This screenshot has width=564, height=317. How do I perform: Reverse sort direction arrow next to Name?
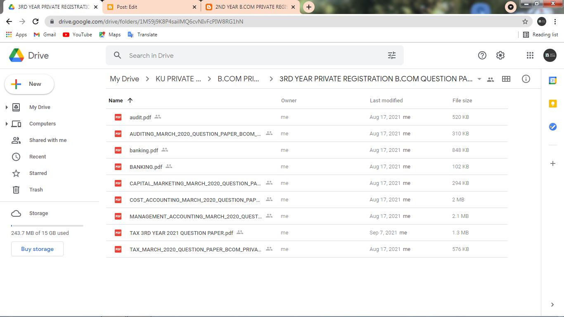(130, 100)
